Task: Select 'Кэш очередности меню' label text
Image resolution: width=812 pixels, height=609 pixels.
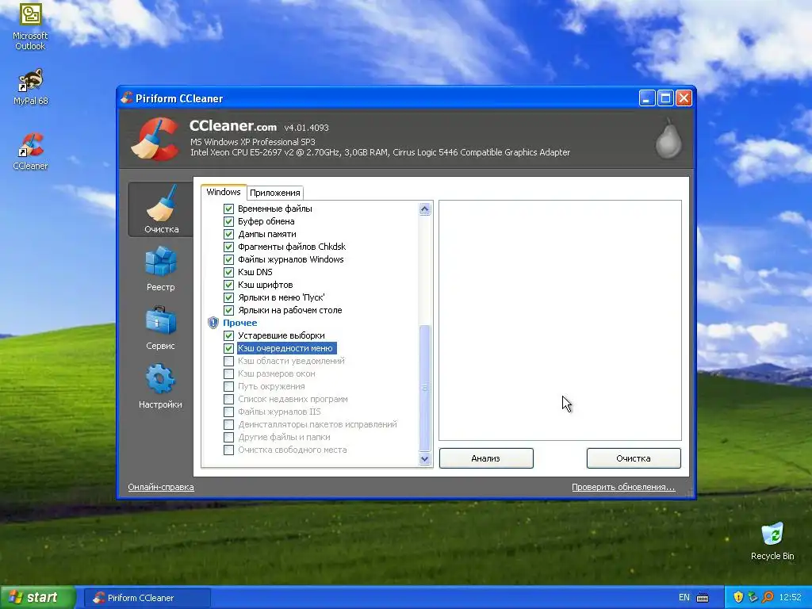Action: [285, 348]
